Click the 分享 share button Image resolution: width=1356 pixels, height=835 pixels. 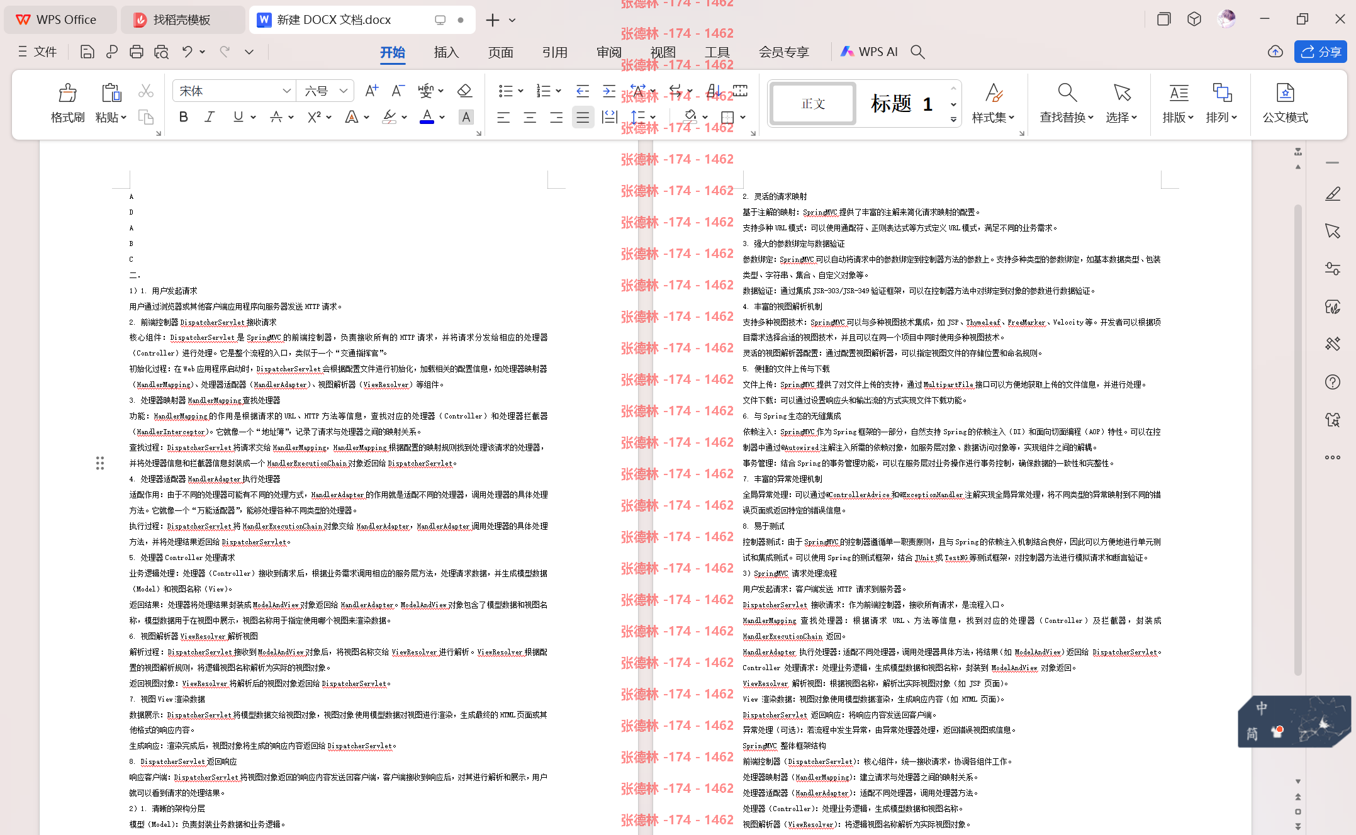(1321, 52)
